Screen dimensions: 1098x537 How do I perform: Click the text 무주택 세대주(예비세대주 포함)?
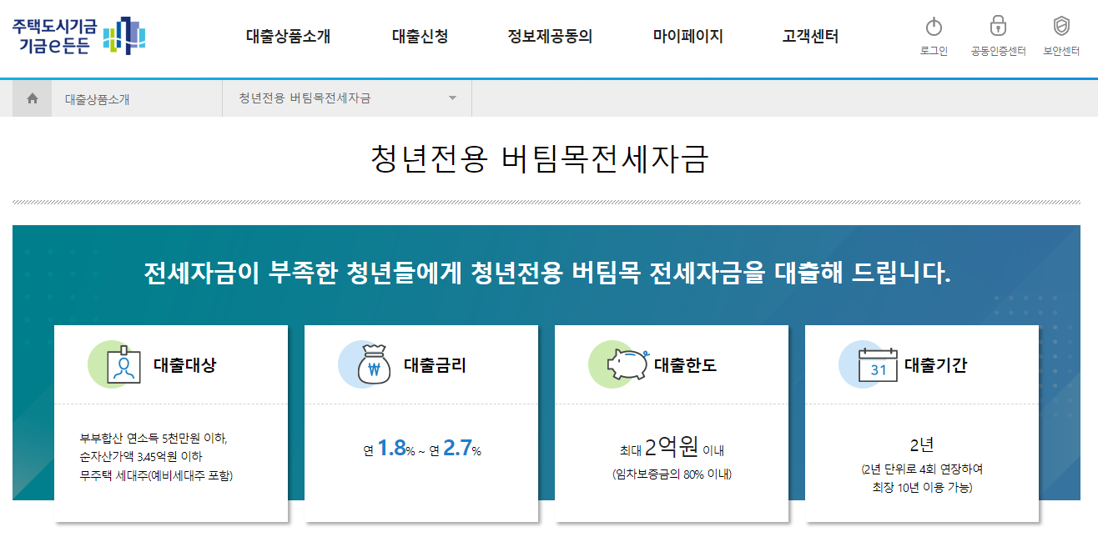[x=157, y=476]
